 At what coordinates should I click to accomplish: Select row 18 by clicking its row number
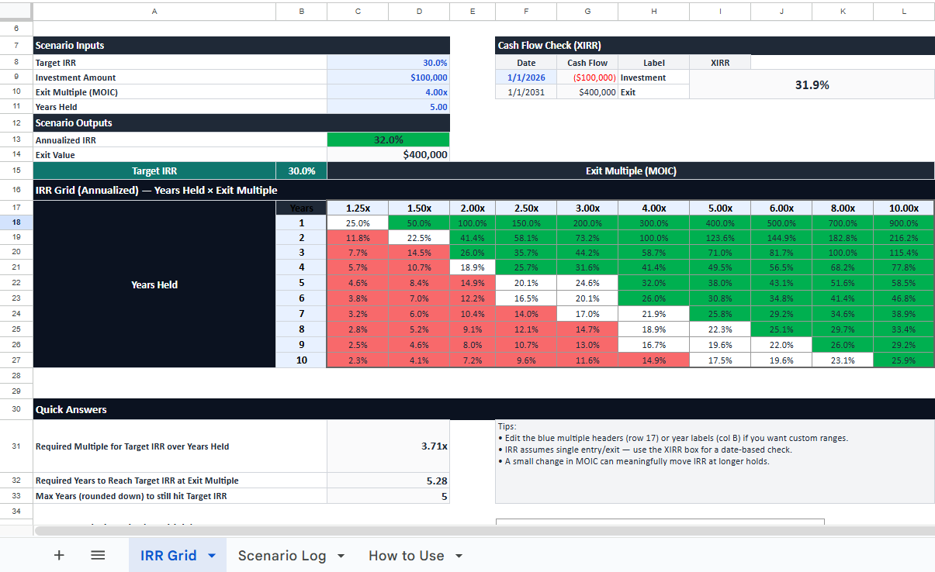16,222
